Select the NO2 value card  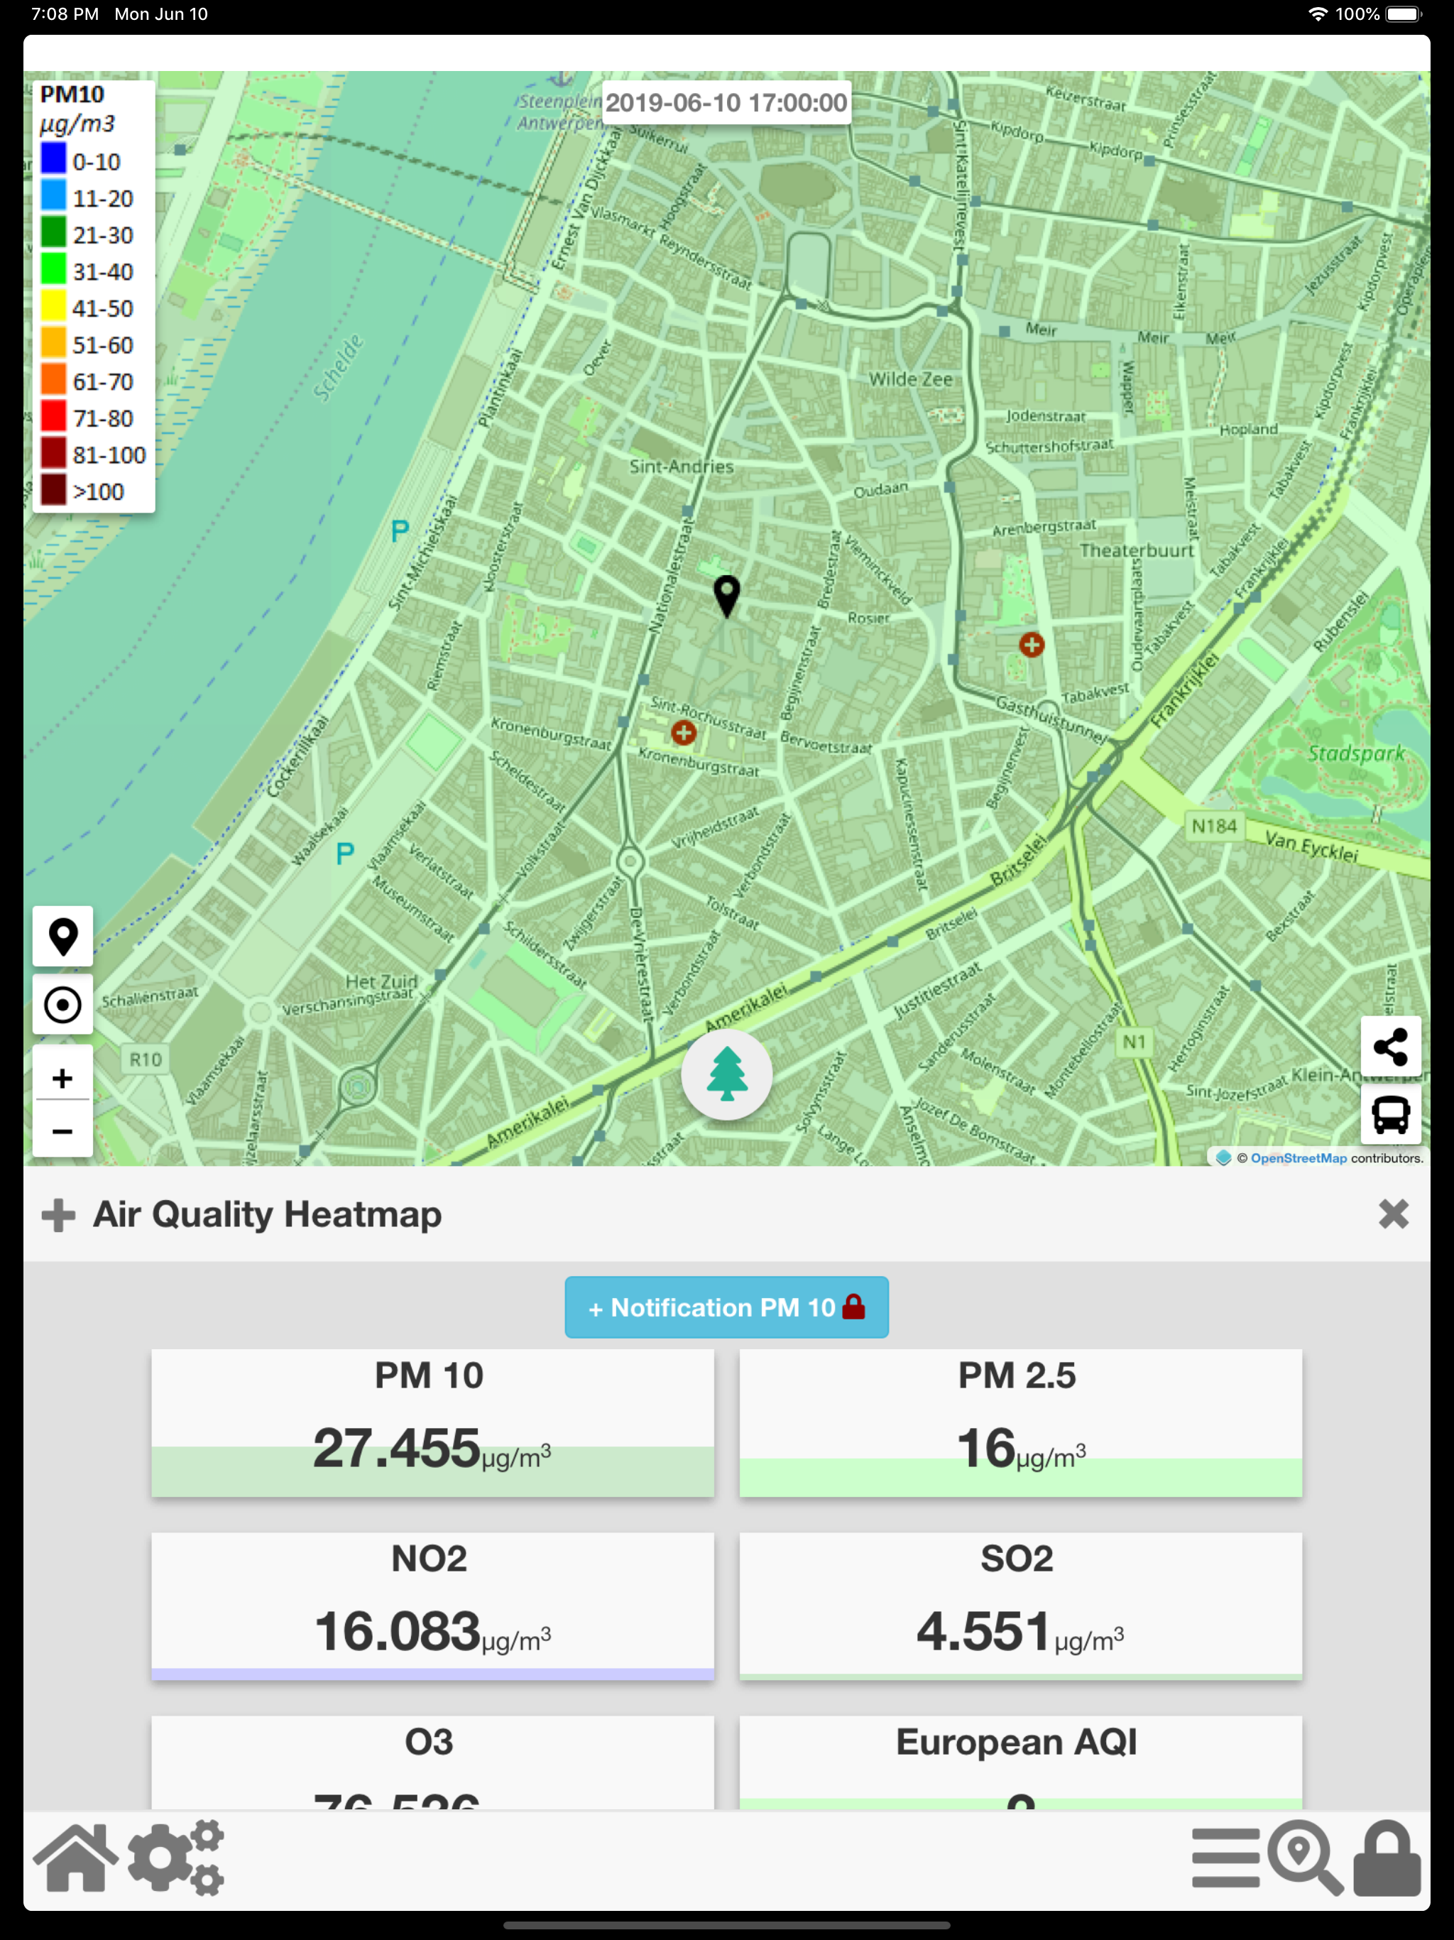(x=432, y=1606)
